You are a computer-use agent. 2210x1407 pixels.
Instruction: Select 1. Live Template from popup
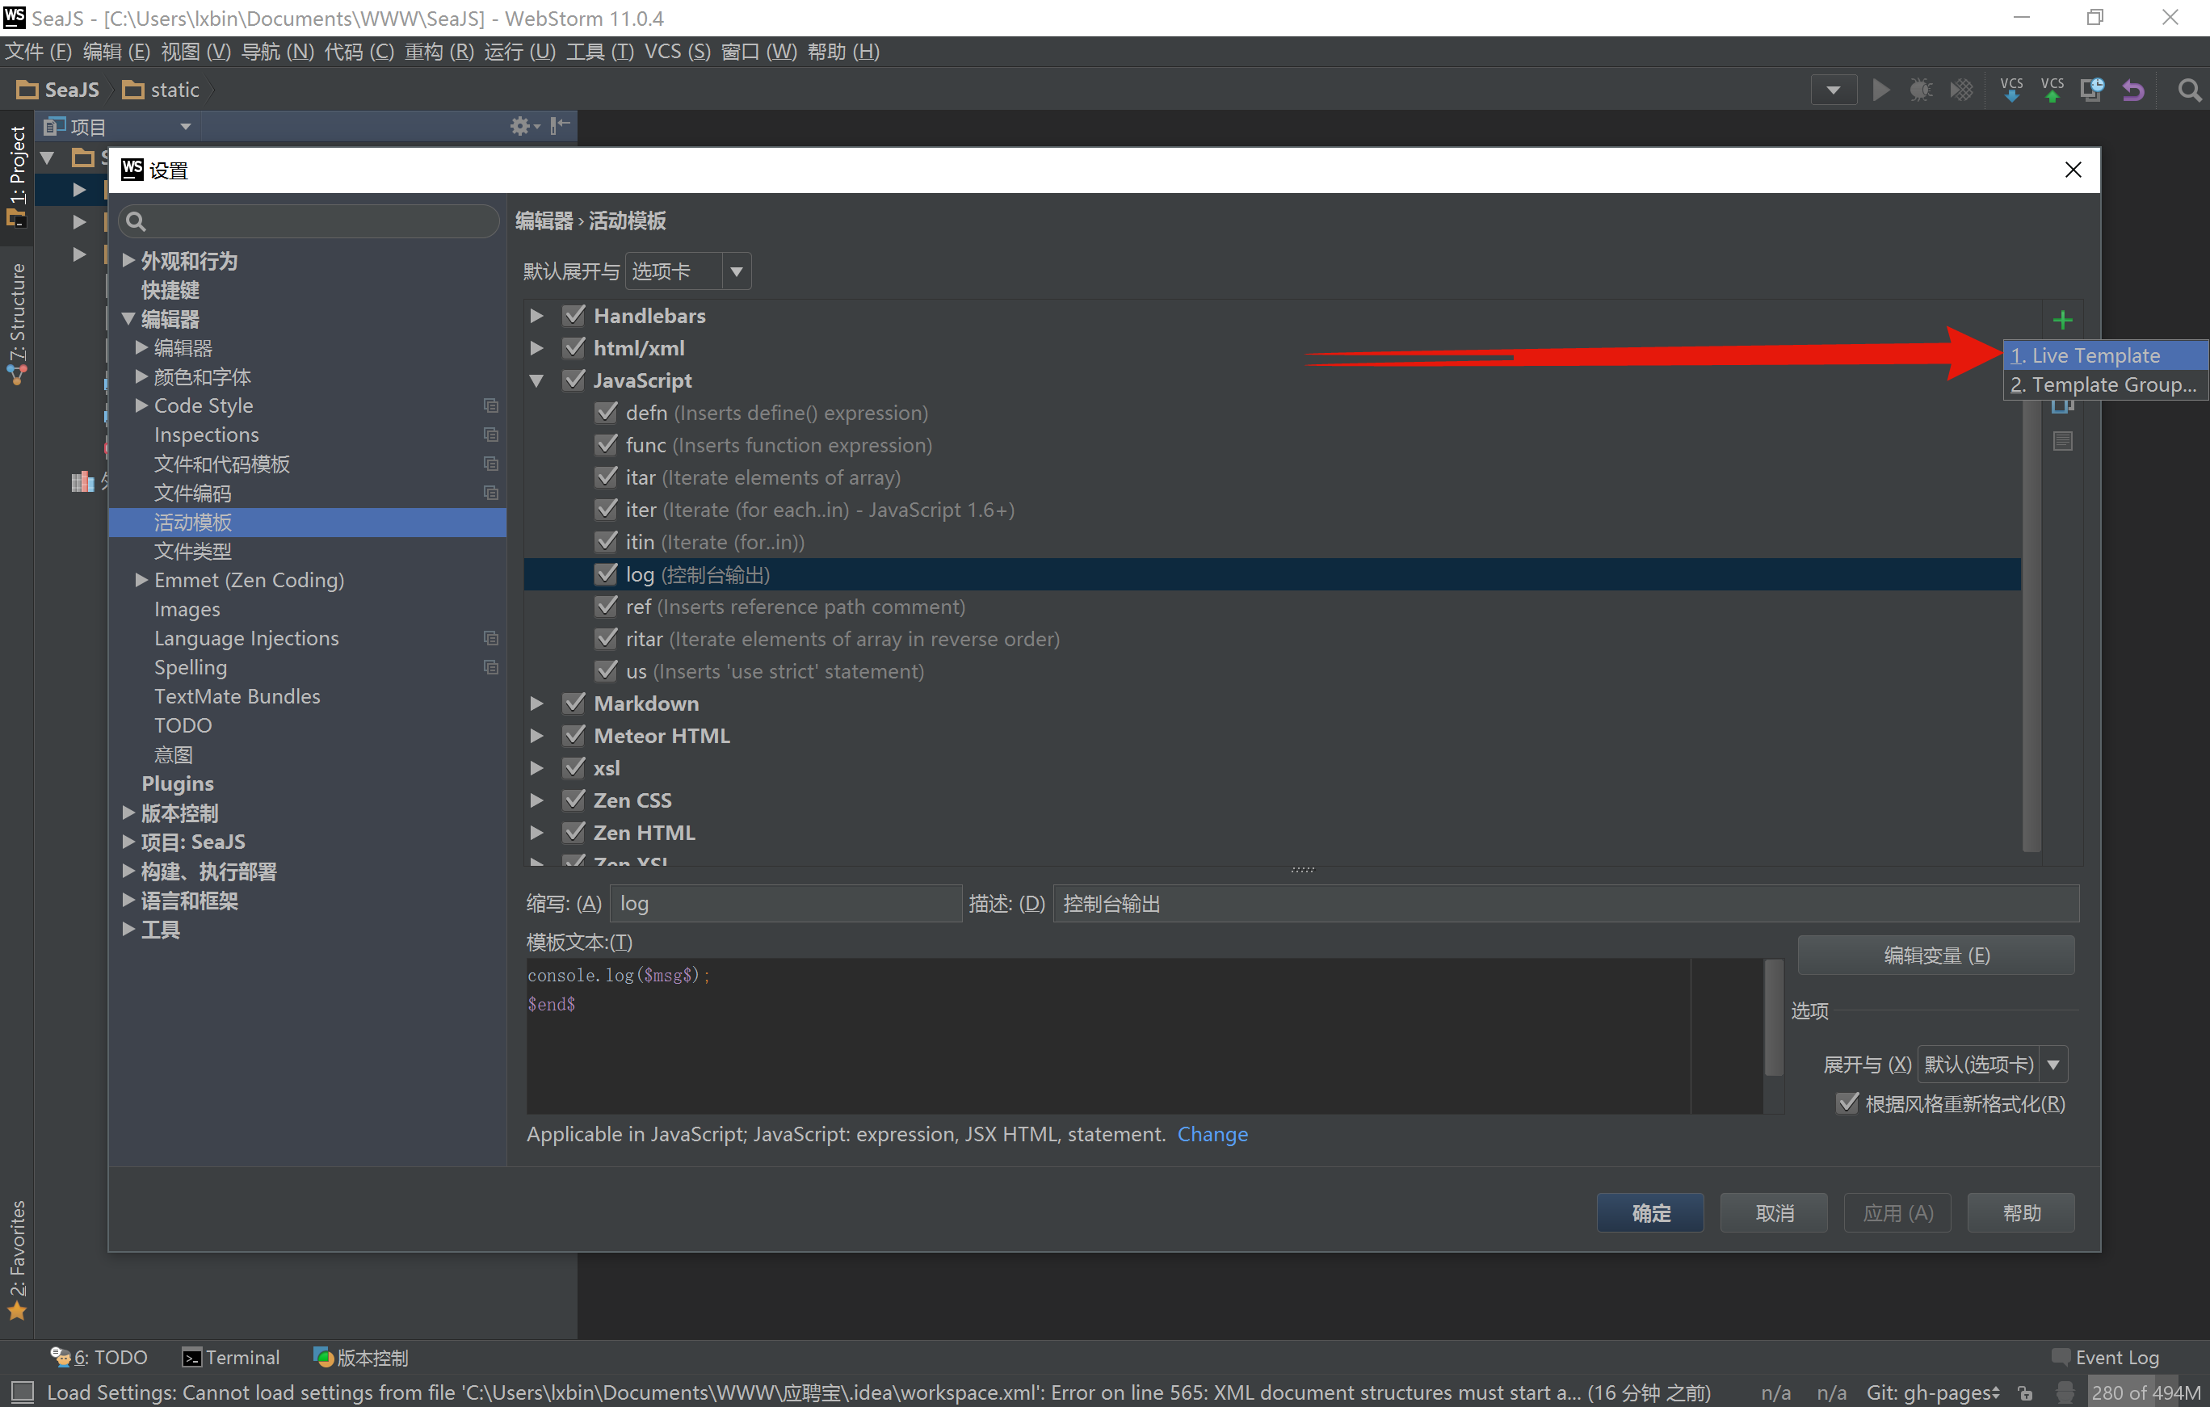pos(2103,355)
